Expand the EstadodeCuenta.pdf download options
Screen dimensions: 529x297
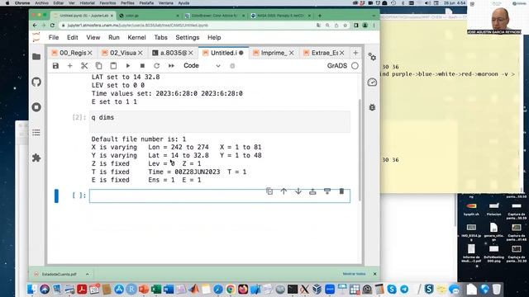point(88,274)
